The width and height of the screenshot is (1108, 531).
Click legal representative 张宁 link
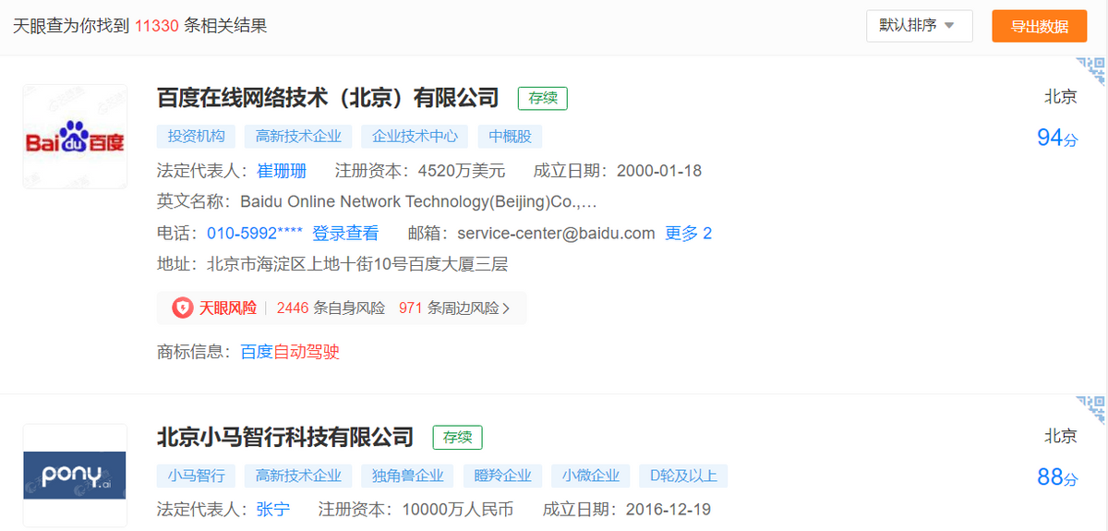(x=272, y=510)
